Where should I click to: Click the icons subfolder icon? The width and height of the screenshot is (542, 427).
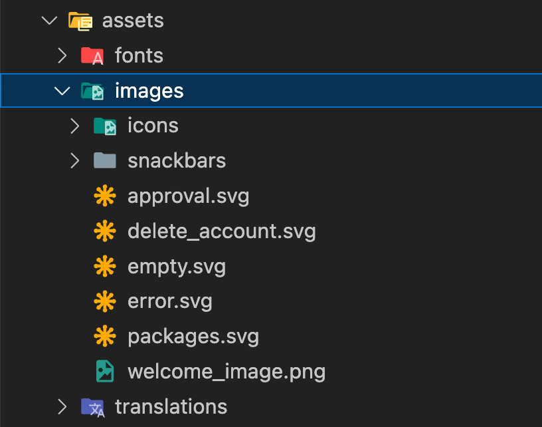(x=105, y=126)
